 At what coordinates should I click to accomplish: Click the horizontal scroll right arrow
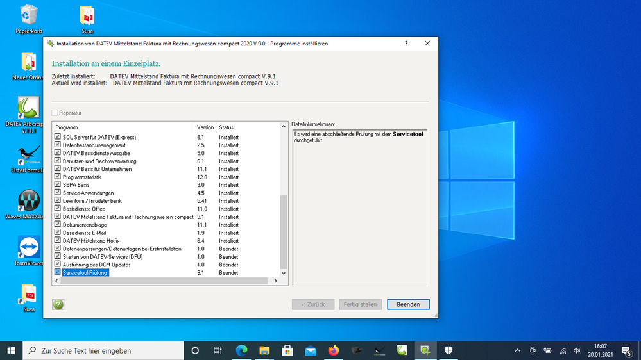276,281
